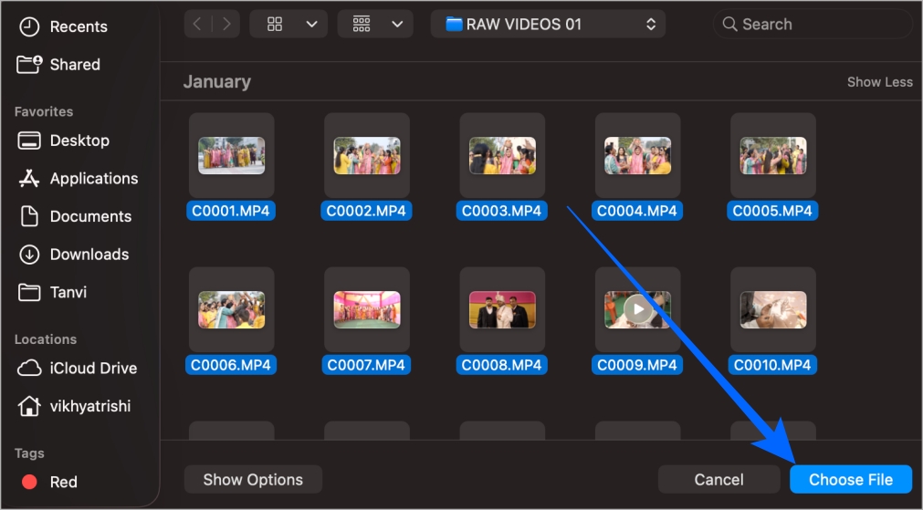Go back with the left arrow
This screenshot has width=923, height=510.
click(x=198, y=24)
